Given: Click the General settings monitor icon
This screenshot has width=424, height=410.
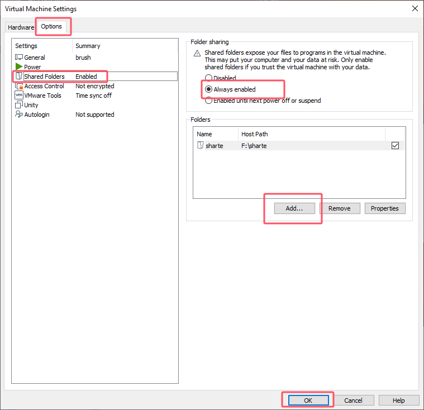Looking at the screenshot, I should coord(19,58).
